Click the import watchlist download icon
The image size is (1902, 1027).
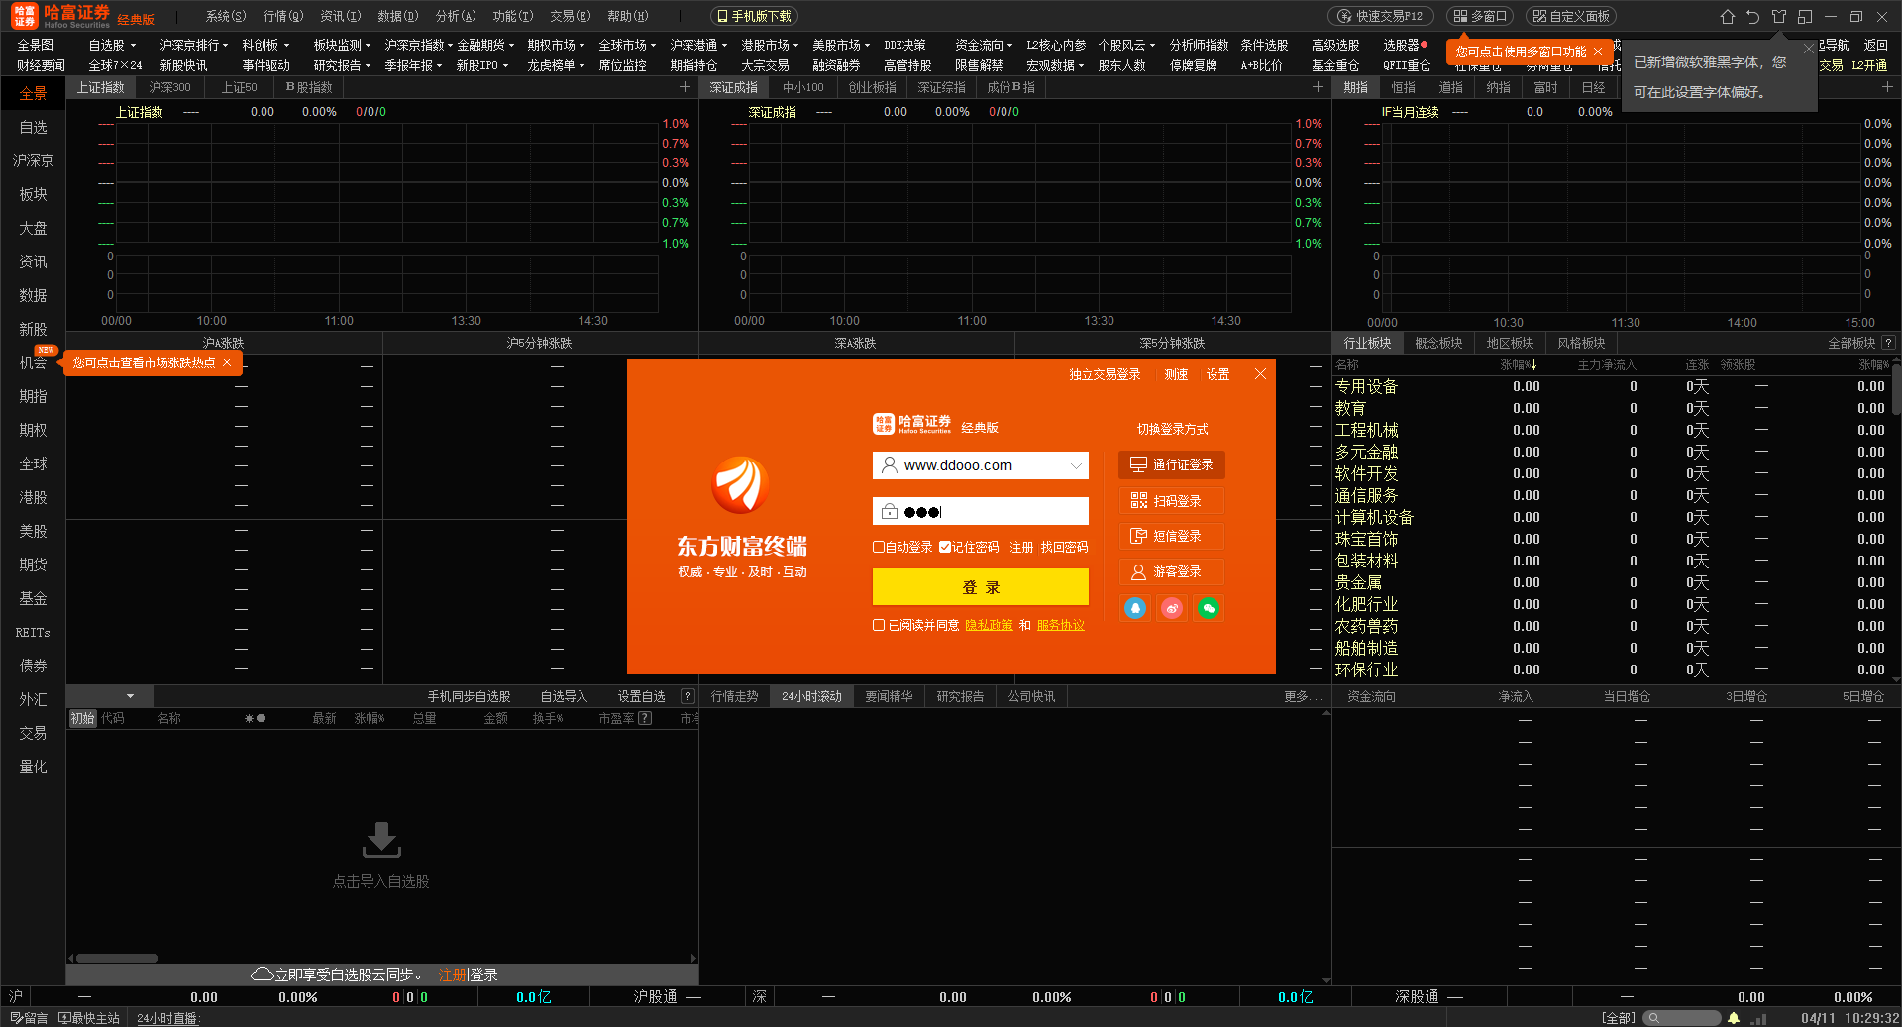381,840
